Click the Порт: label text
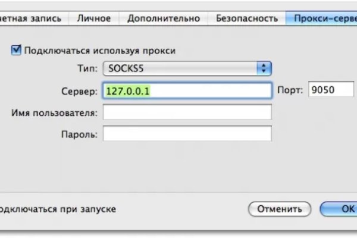The image size is (357, 238). tap(291, 90)
